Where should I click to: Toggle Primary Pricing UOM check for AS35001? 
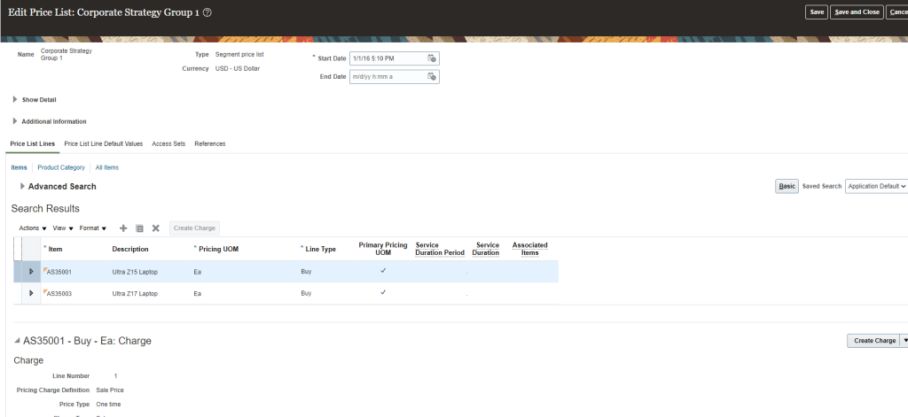(x=383, y=270)
